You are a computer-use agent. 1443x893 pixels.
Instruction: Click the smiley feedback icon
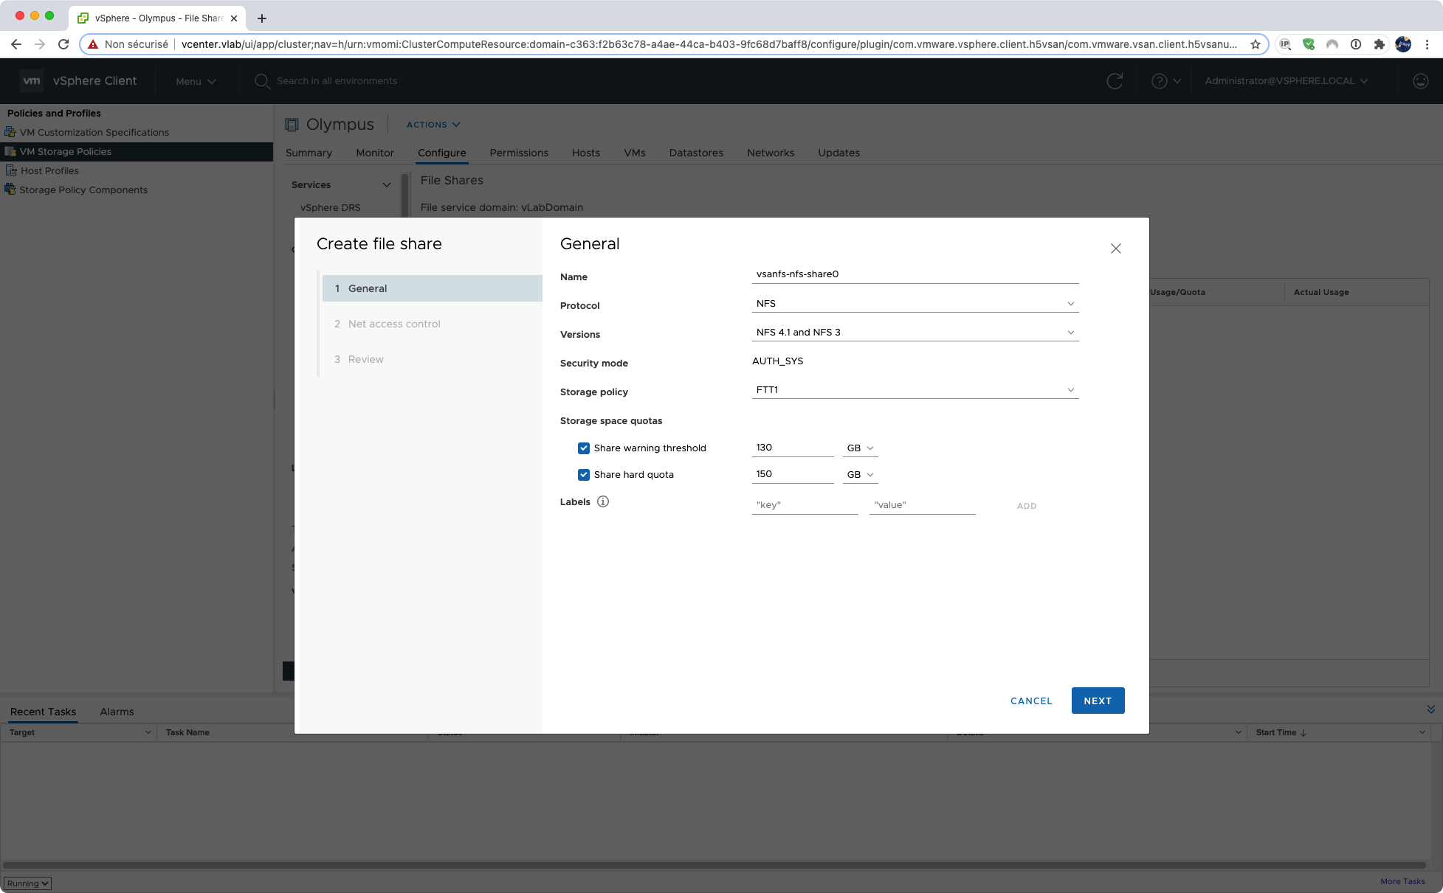1421,81
